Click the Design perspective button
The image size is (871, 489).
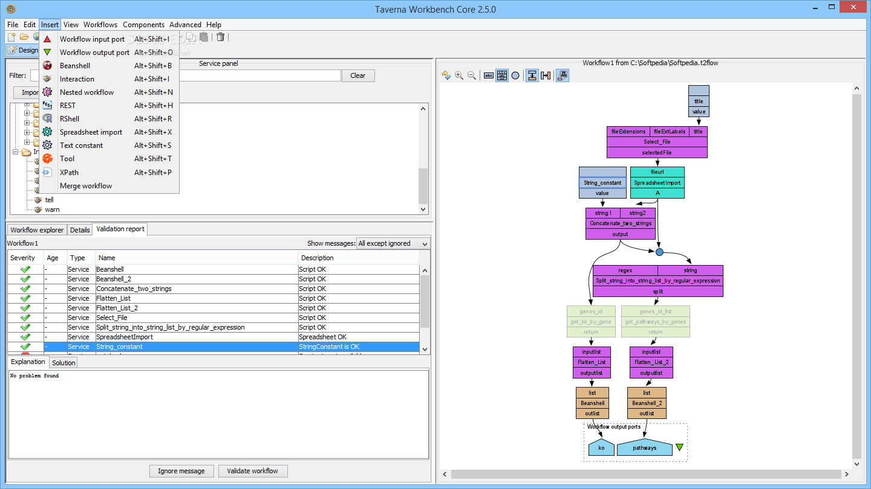pos(22,50)
